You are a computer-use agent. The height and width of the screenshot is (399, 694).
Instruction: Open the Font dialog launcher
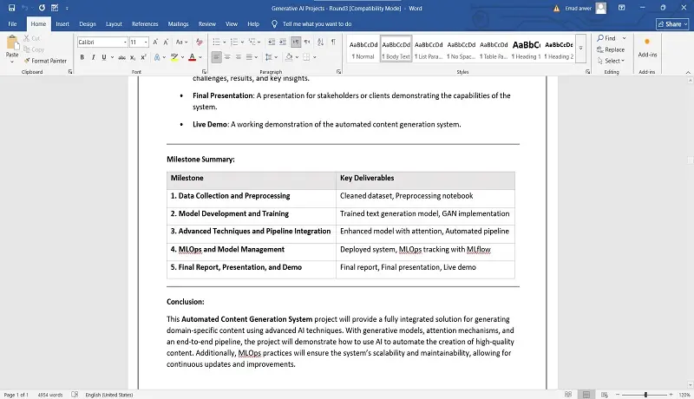coord(204,72)
